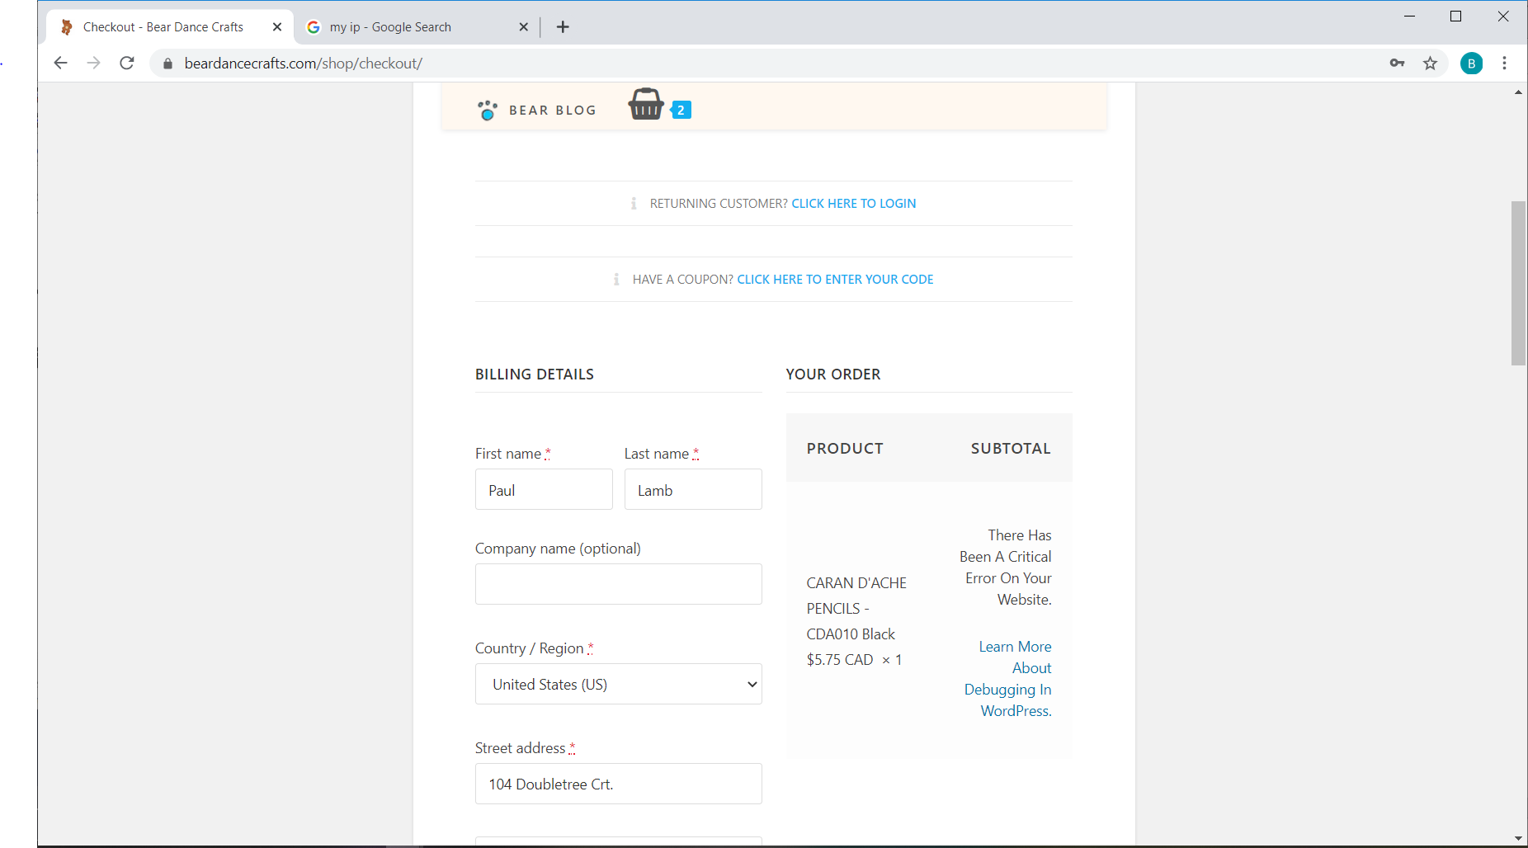
Task: Expand the Country / Region dropdown
Action: click(618, 684)
